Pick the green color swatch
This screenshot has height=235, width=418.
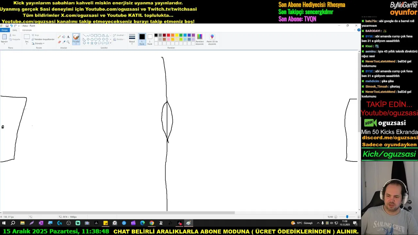pyautogui.click(x=181, y=35)
